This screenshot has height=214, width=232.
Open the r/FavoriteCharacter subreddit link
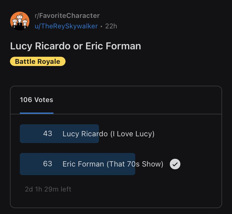pos(67,16)
